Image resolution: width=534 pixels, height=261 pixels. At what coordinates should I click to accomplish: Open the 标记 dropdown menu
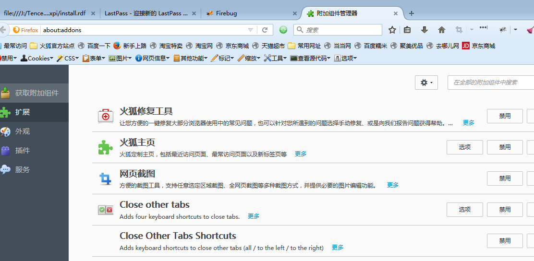[x=222, y=58]
